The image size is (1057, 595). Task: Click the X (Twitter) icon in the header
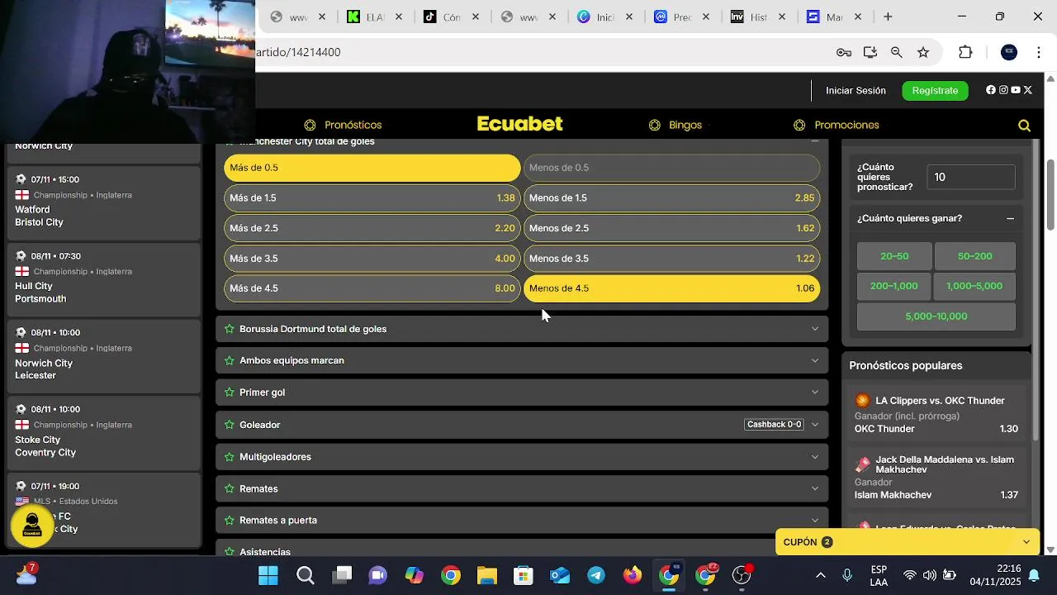(x=1028, y=90)
